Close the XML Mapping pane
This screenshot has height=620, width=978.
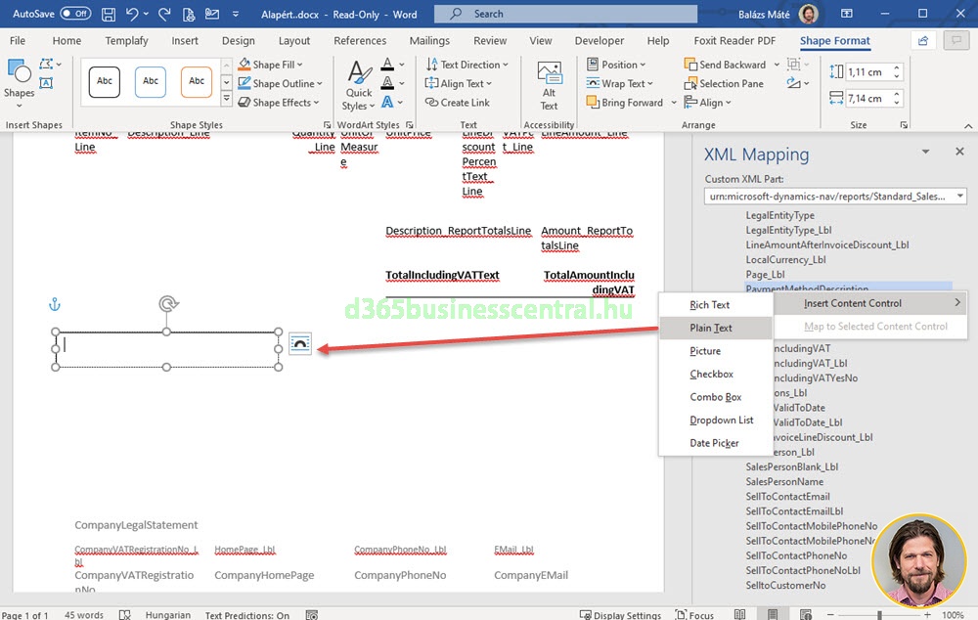tap(959, 153)
